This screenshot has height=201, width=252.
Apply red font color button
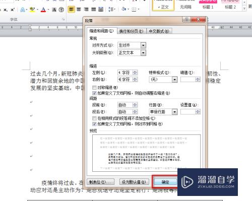click(43, 10)
